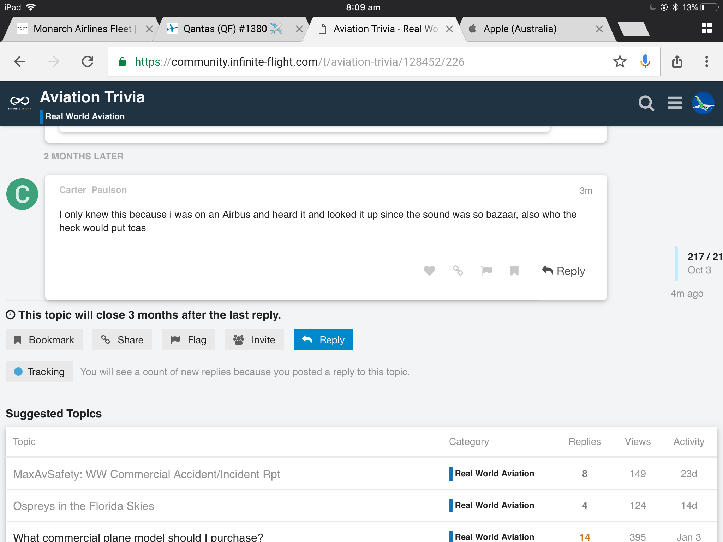The image size is (723, 542).
Task: Bookmark the post using bookmark icon
Action: [514, 271]
